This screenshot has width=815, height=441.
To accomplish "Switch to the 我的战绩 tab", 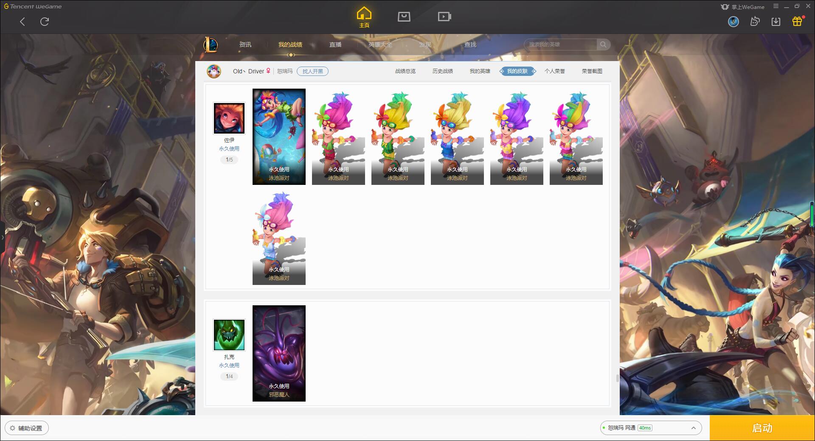I will 290,45.
